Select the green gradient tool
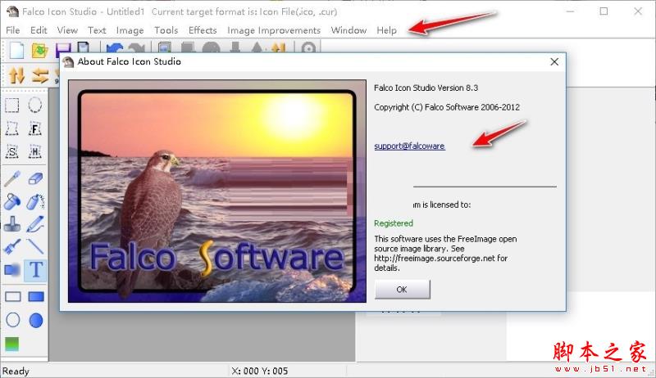656x378 pixels. [12, 344]
